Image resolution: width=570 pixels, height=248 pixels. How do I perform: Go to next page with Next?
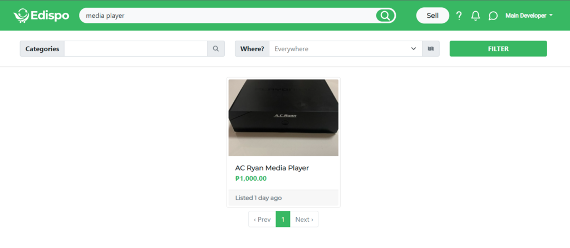coord(304,219)
